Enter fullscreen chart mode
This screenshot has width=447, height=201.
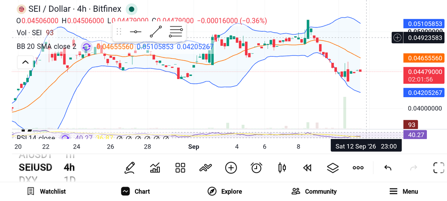tap(439, 168)
